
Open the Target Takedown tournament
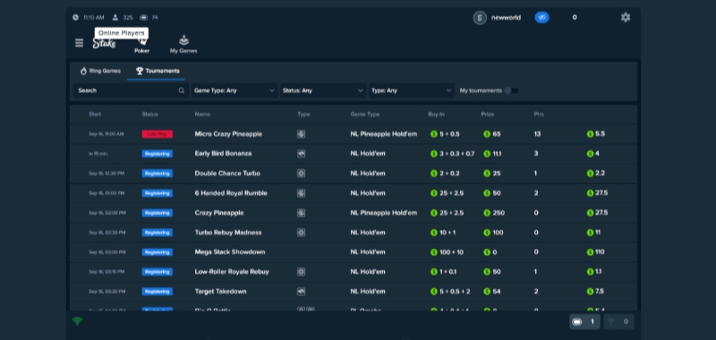[x=220, y=291]
